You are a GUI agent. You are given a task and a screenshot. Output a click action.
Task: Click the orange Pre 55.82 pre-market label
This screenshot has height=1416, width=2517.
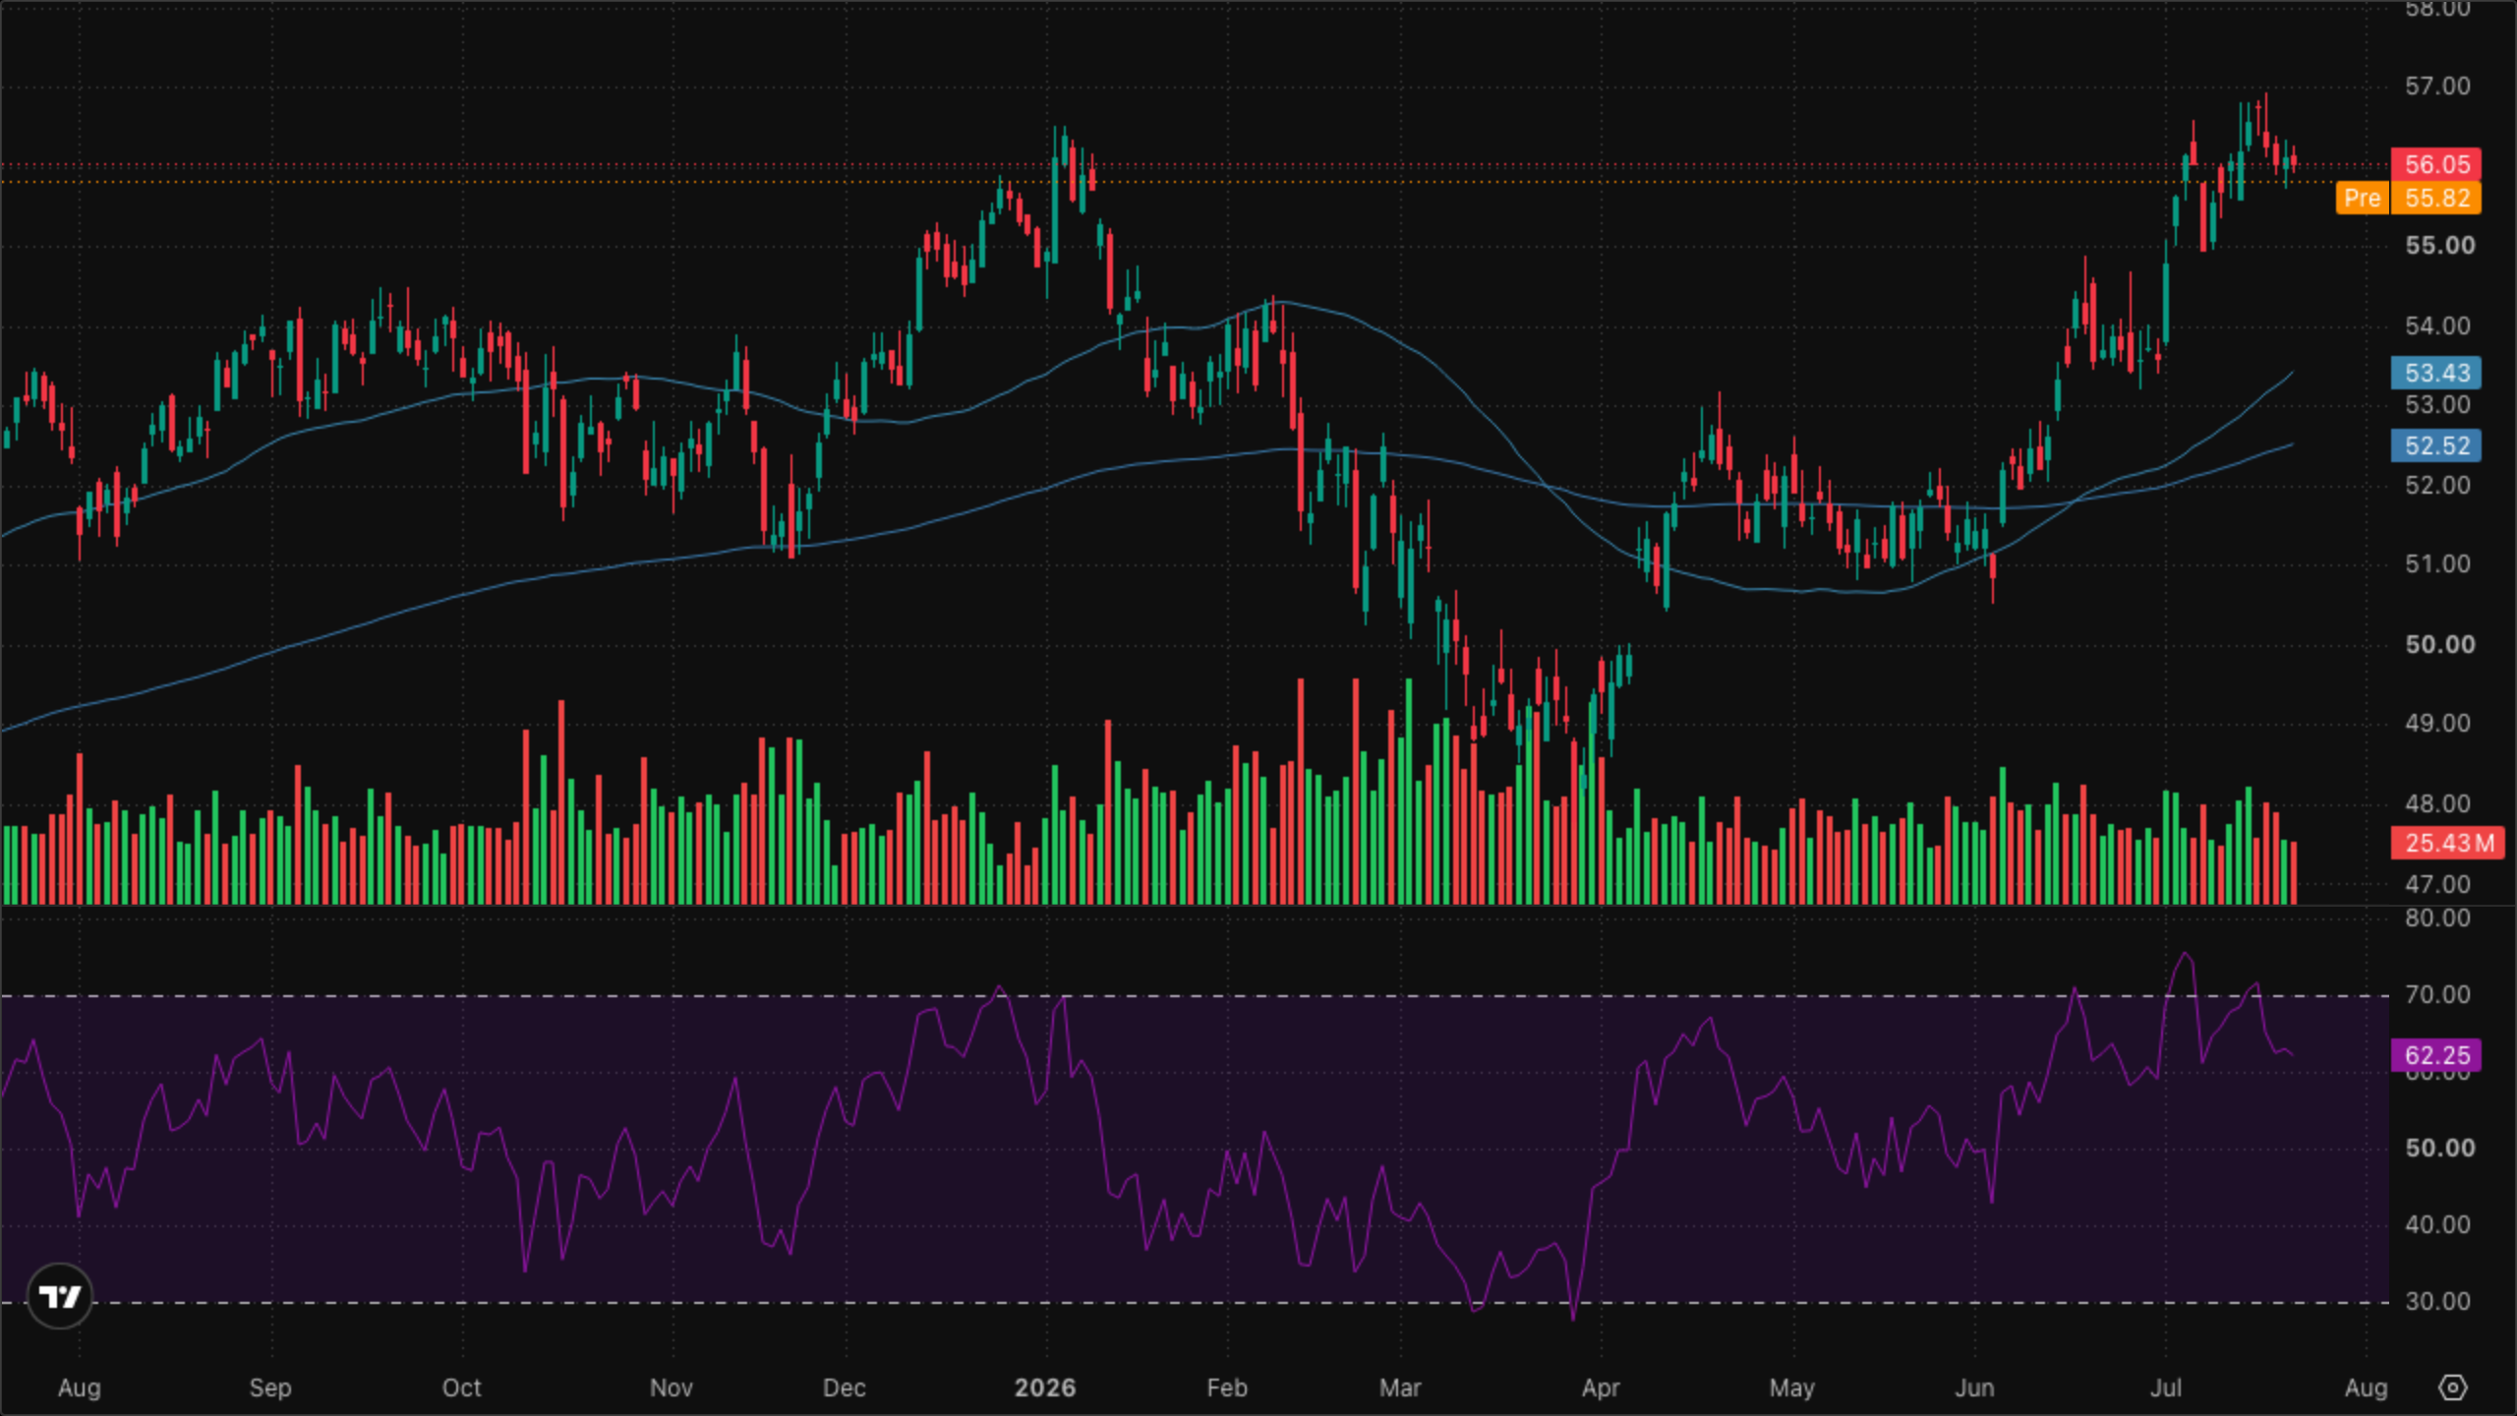pyautogui.click(x=2408, y=199)
